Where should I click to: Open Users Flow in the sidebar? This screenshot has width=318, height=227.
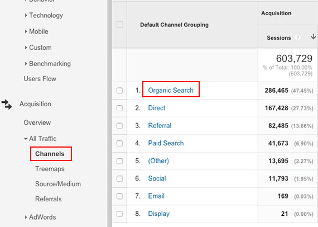[x=40, y=79]
